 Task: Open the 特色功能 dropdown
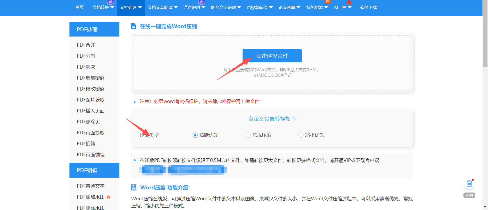click(x=317, y=8)
